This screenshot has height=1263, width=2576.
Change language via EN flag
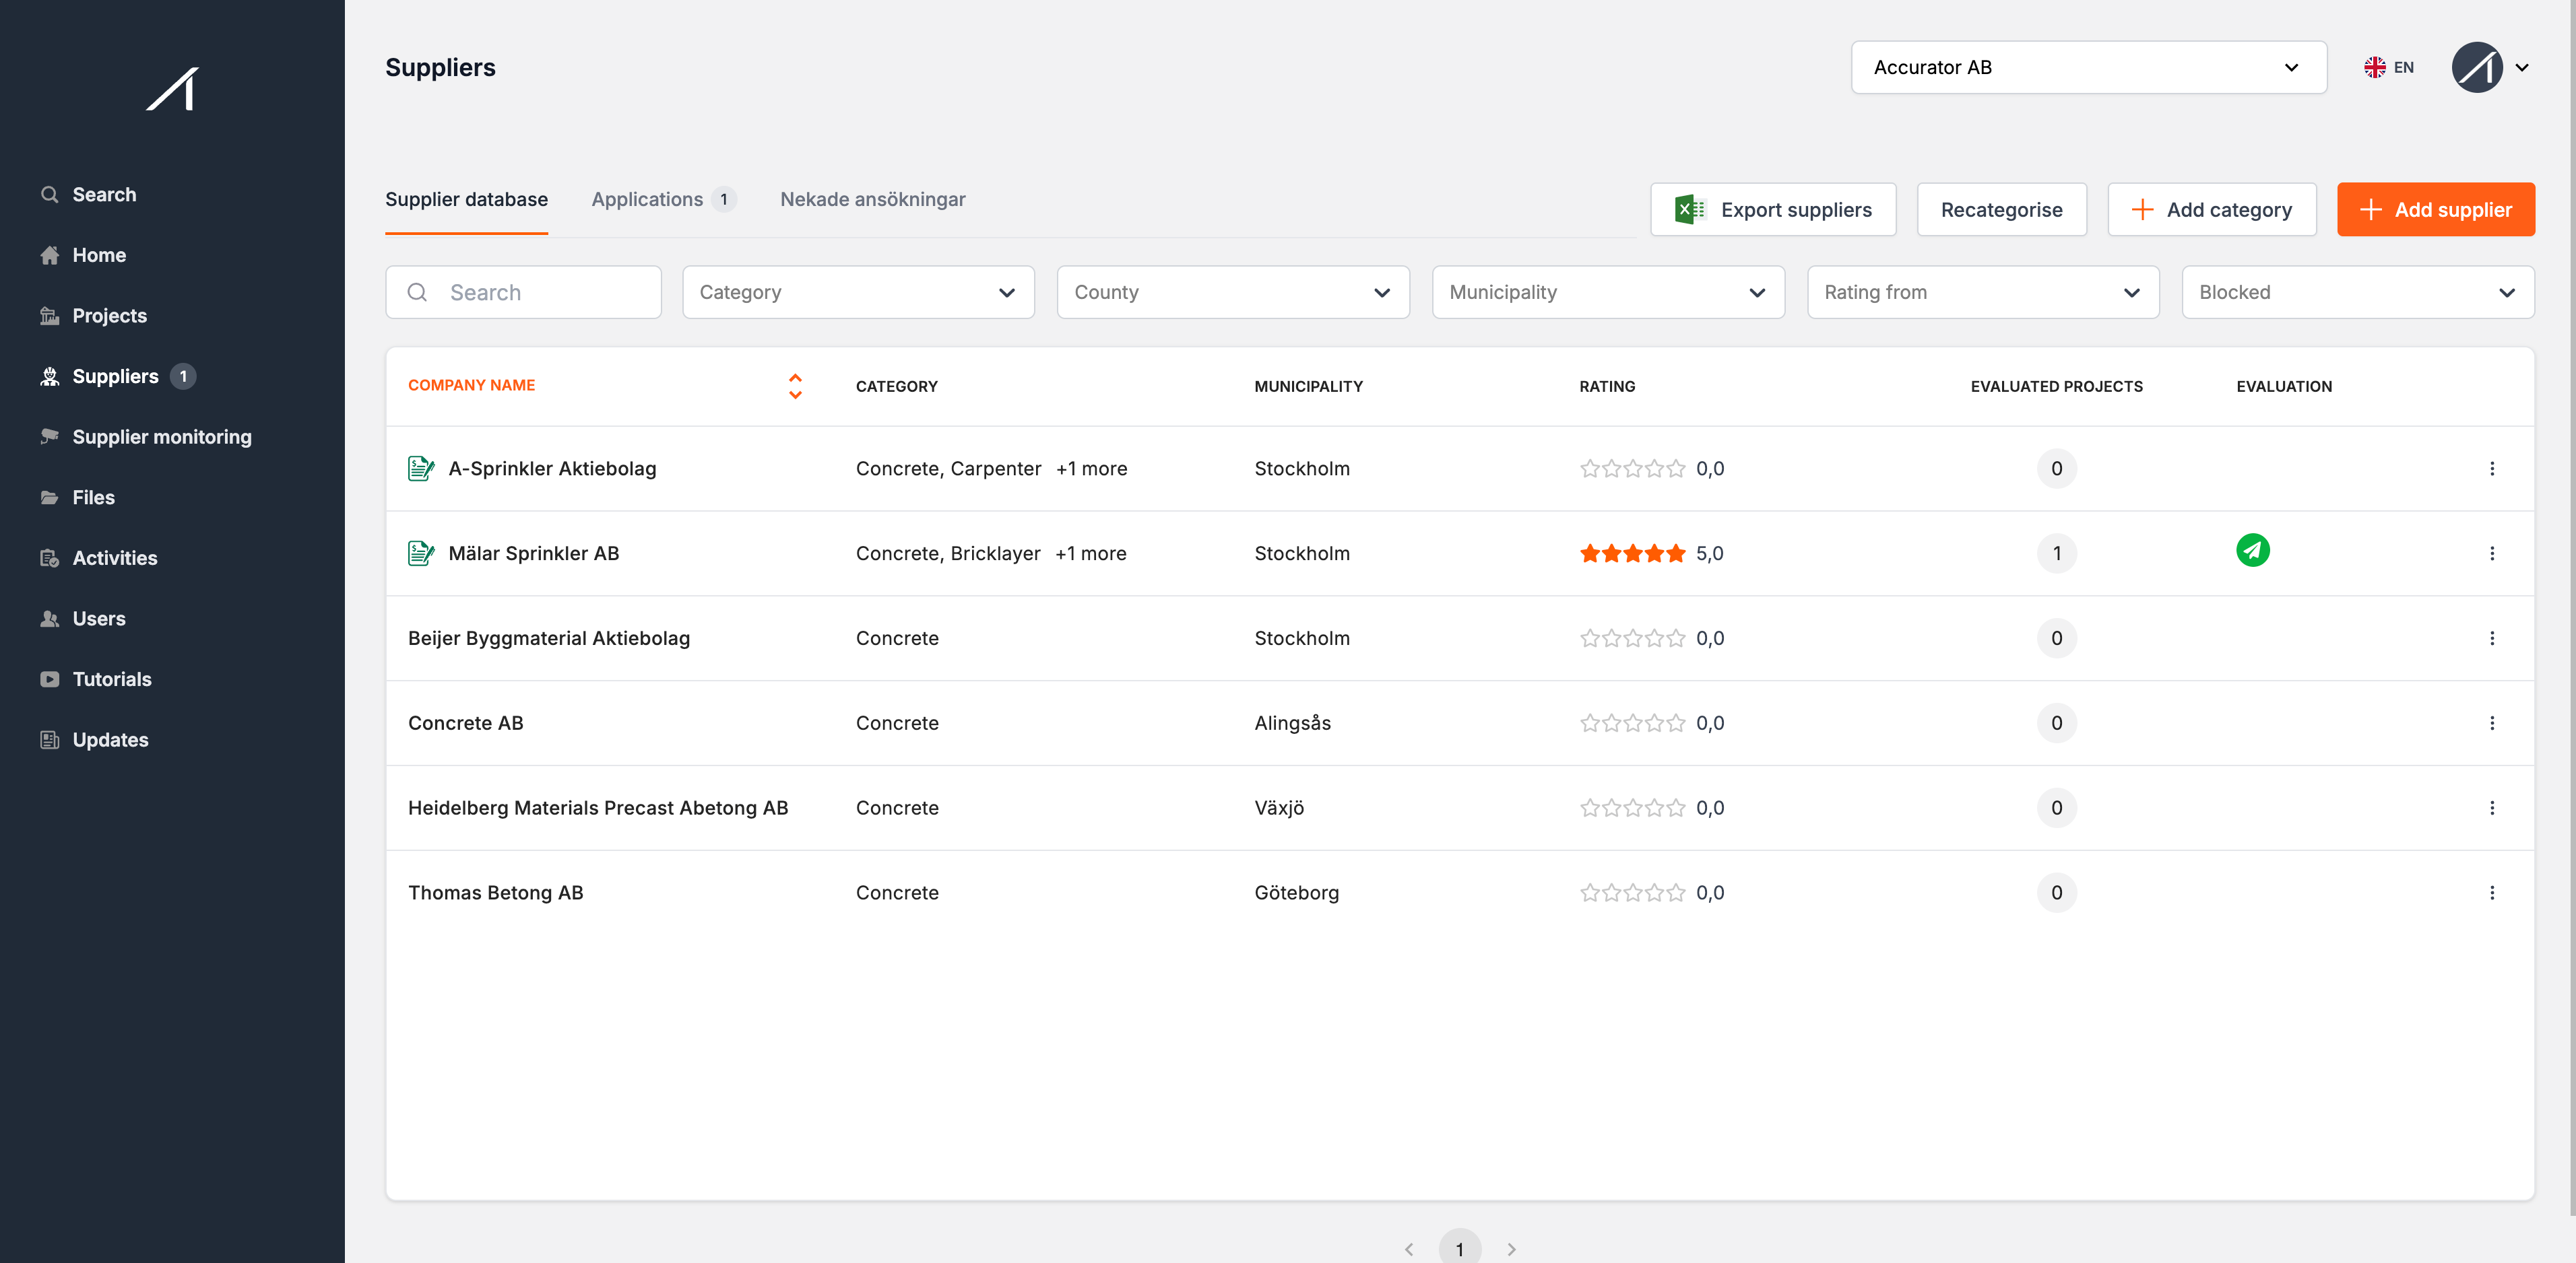point(2388,67)
